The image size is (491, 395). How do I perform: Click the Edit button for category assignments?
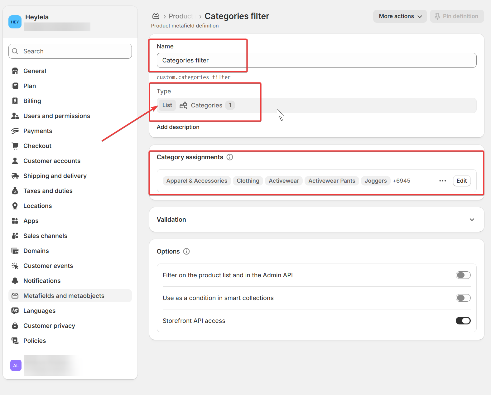coord(462,181)
